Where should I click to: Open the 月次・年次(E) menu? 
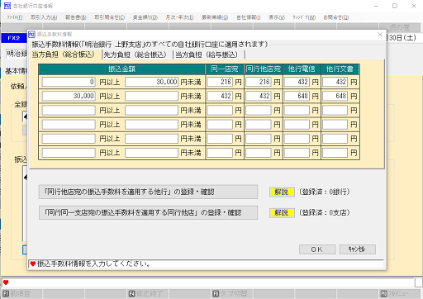(179, 17)
